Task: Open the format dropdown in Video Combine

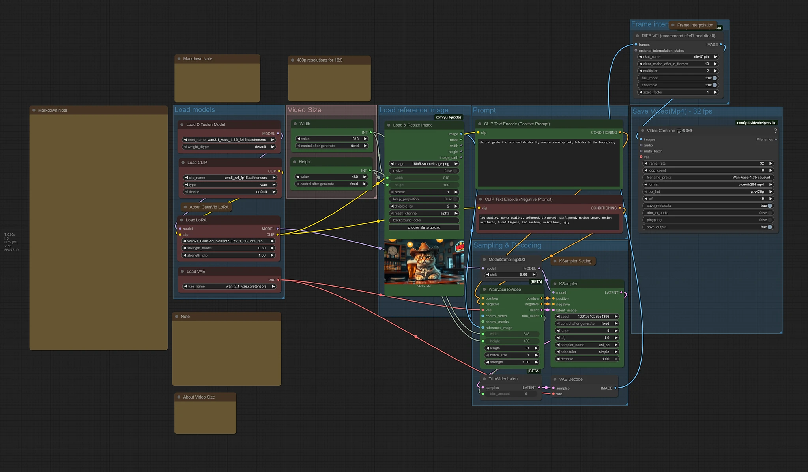Action: tap(708, 185)
